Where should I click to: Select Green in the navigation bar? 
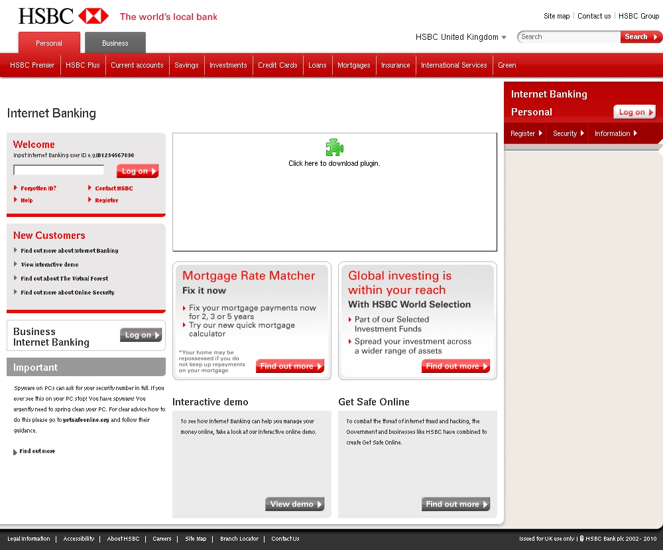507,65
